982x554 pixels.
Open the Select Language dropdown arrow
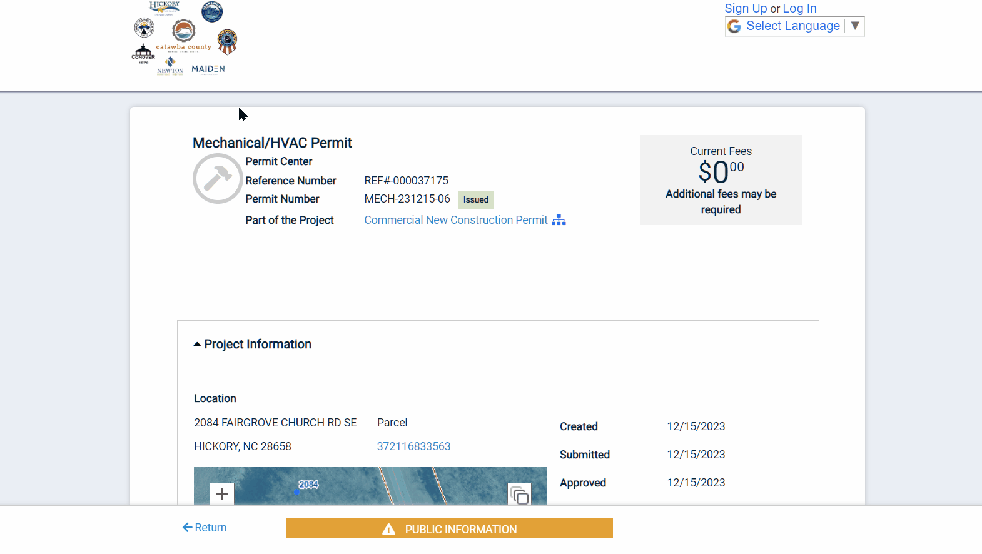[x=855, y=26]
